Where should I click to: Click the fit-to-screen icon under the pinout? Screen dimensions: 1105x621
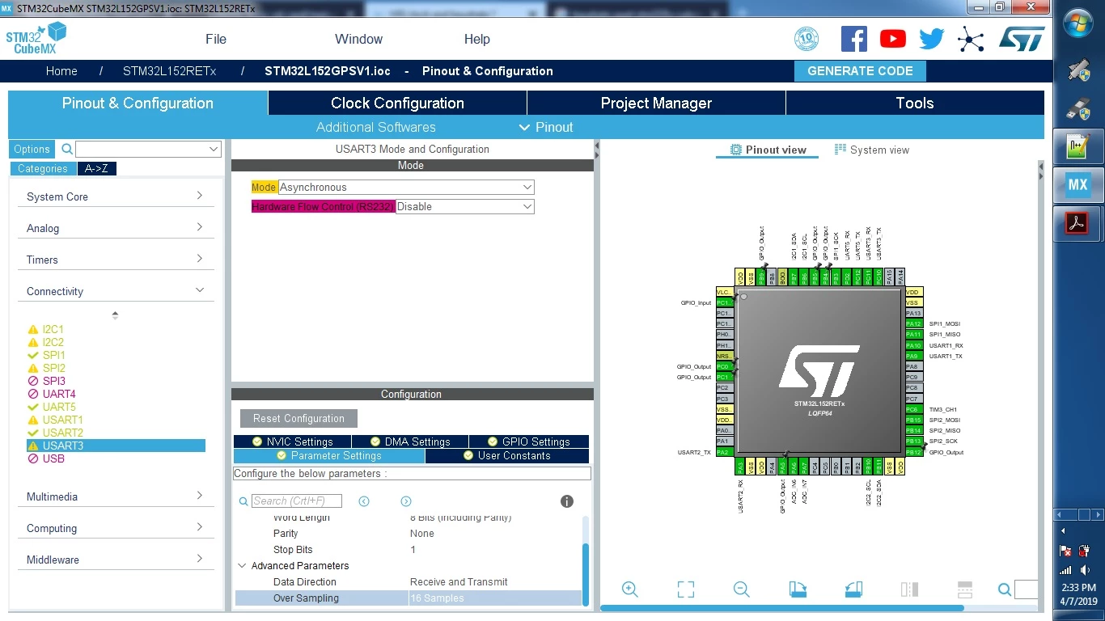686,589
